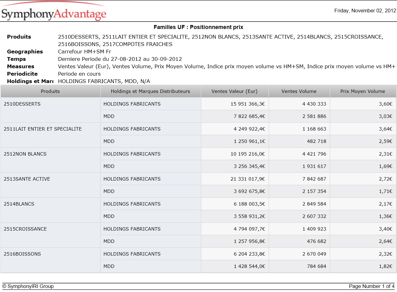Select the value 3 256 345,4€

point(249,166)
